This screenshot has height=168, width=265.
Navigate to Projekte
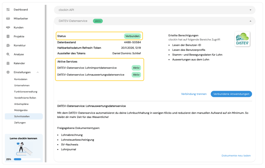[x=19, y=36]
